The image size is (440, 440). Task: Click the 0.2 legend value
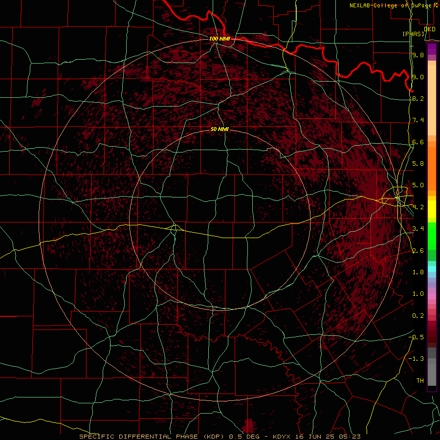coord(418,316)
